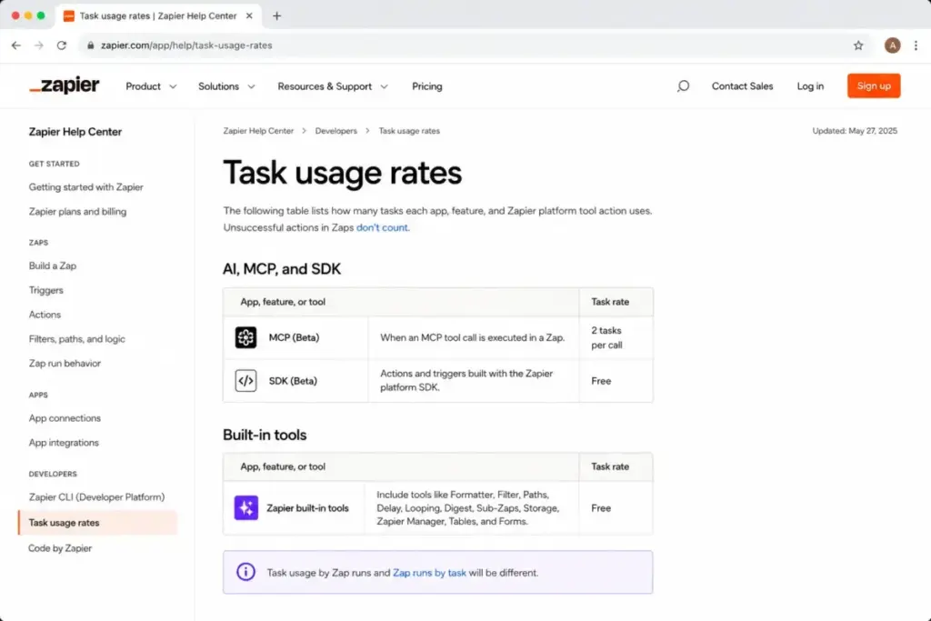Click the Zapier logo
Viewport: 931px width, 621px height.
65,85
